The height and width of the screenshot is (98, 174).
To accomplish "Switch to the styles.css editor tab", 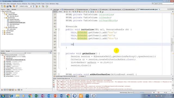I will [95, 10].
